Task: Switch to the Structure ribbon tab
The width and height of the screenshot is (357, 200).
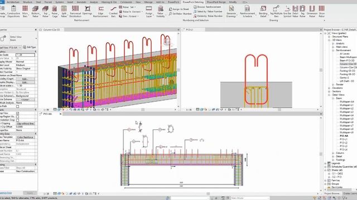Action: [27, 2]
